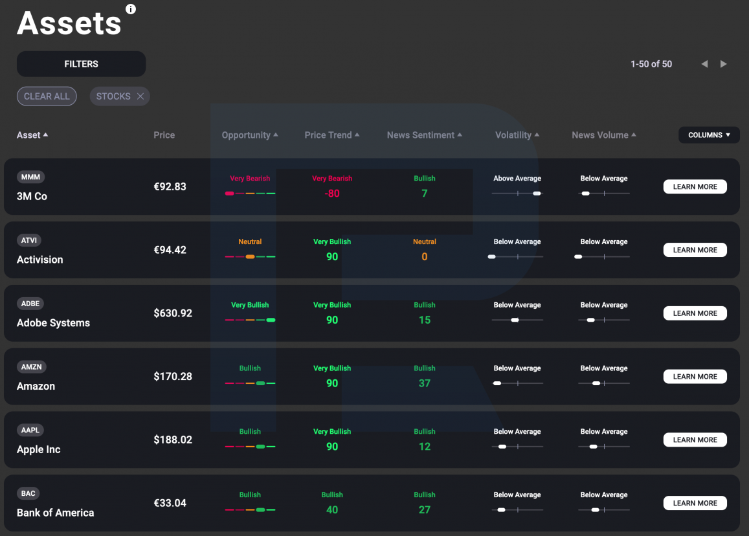Click the info icon beside Assets title

pos(130,9)
